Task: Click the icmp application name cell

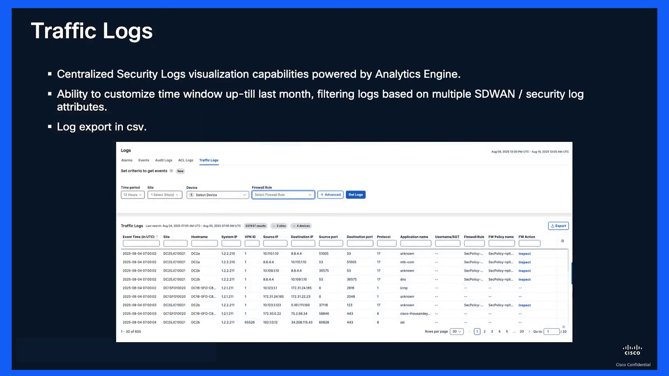Action: [404, 288]
